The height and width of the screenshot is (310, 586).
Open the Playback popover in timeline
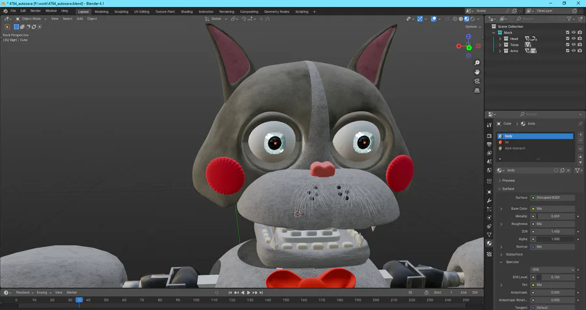tap(25, 292)
